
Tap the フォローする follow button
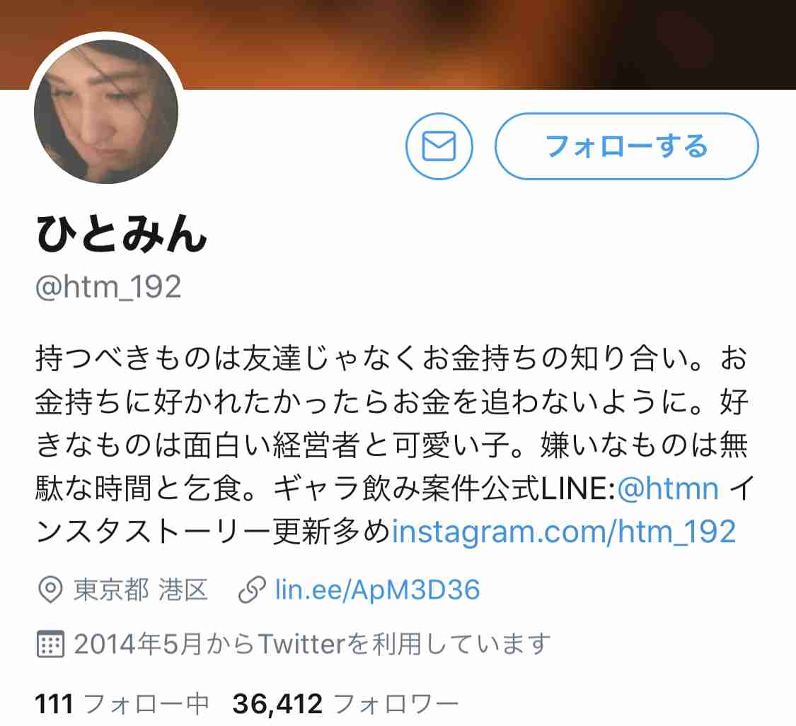[x=626, y=146]
